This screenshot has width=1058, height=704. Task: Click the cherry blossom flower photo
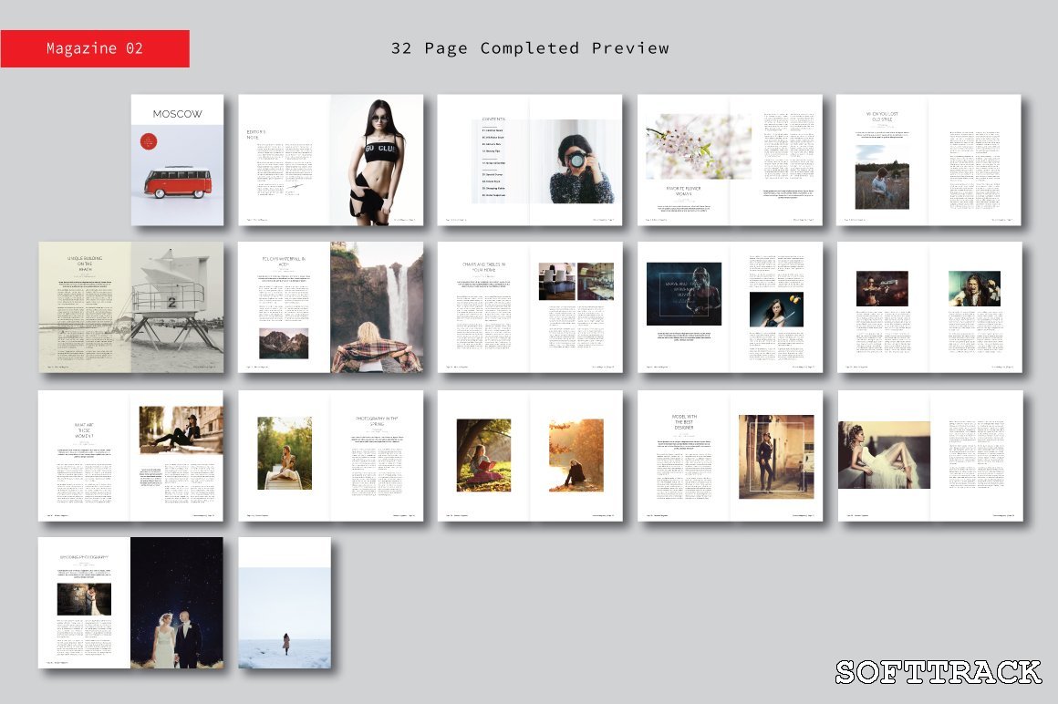(x=699, y=147)
